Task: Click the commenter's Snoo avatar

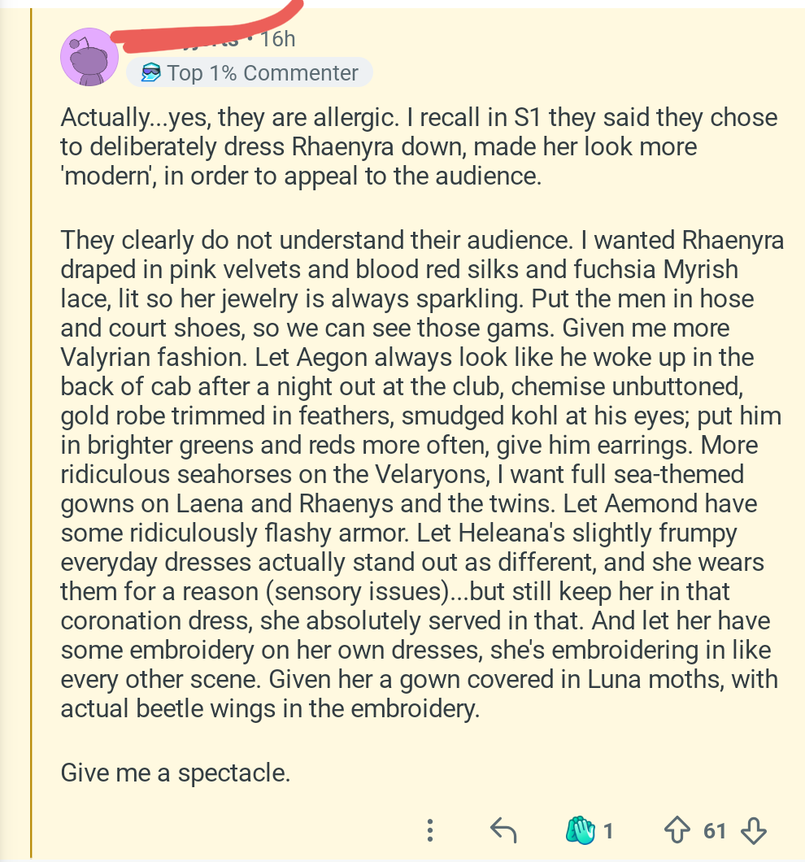Action: click(x=89, y=55)
